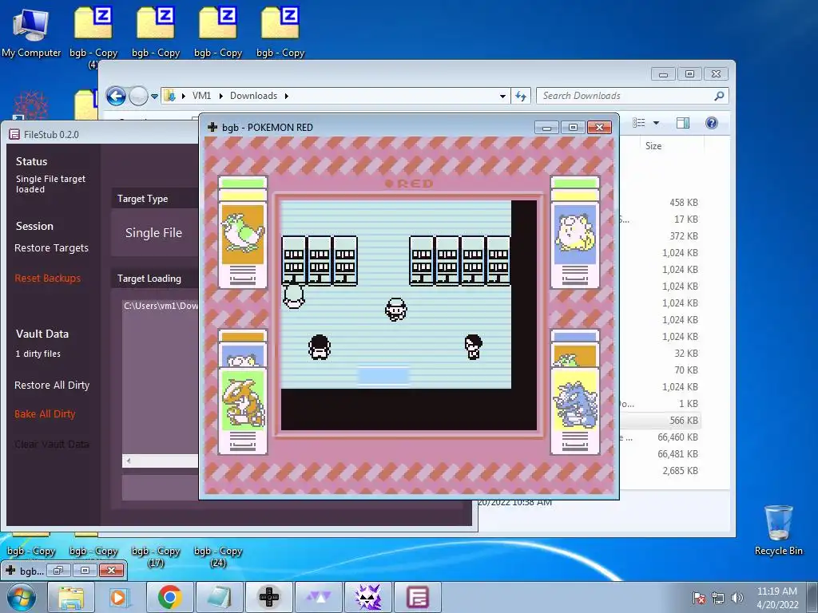Click the Refresh button in Explorer address bar

[521, 96]
